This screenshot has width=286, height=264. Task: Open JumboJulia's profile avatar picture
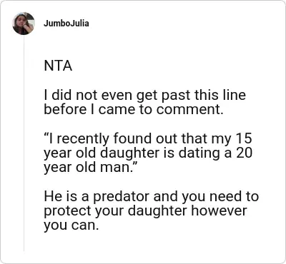(24, 24)
